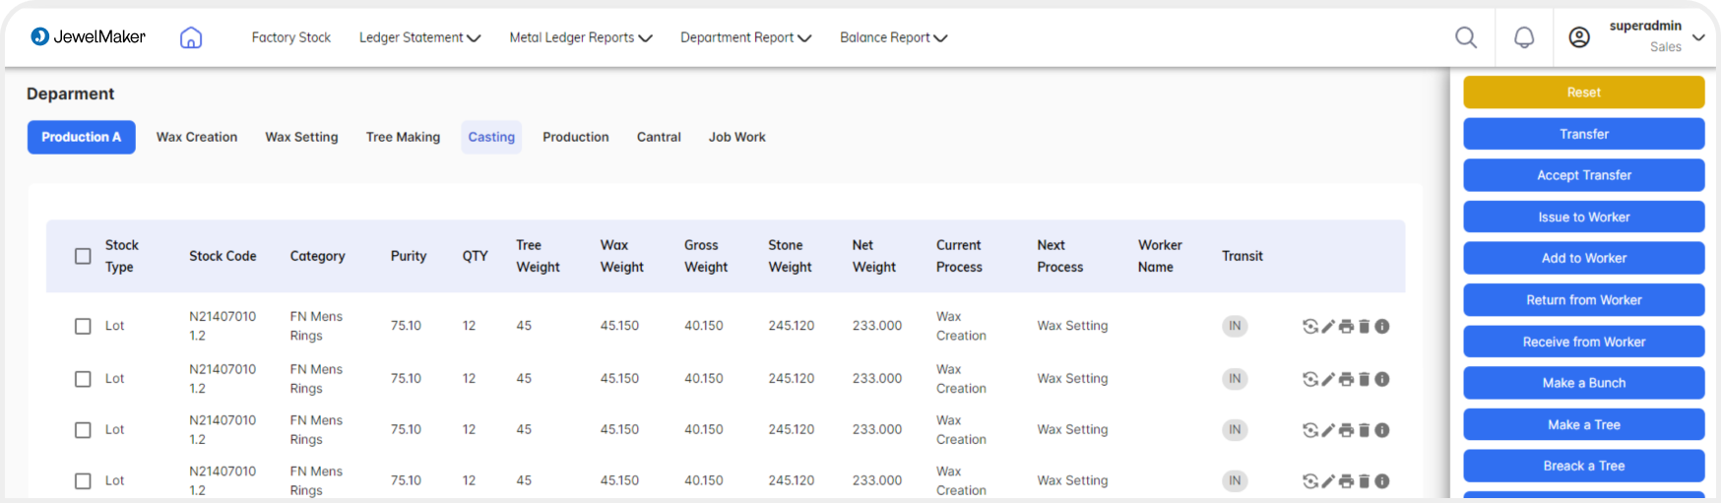The image size is (1721, 503).
Task: Print the first lot row
Action: 1346,327
